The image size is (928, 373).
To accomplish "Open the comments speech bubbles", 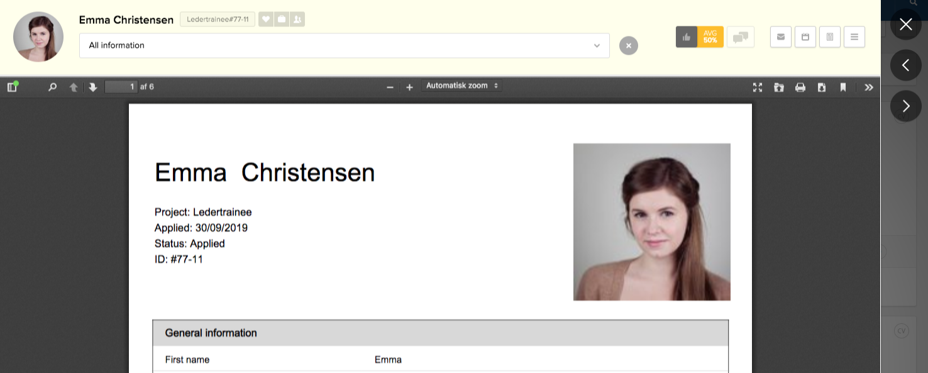I will pyautogui.click(x=741, y=37).
